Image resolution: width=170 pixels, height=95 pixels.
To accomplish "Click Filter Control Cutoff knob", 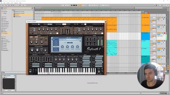I will tap(32, 50).
